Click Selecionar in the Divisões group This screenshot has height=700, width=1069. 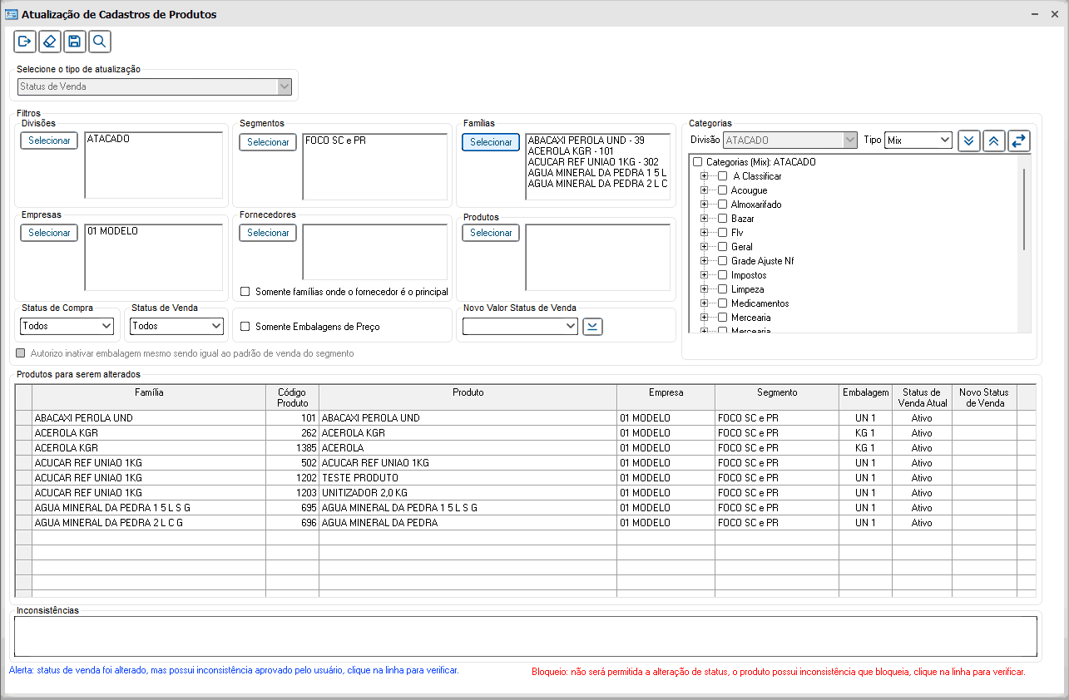click(x=49, y=140)
